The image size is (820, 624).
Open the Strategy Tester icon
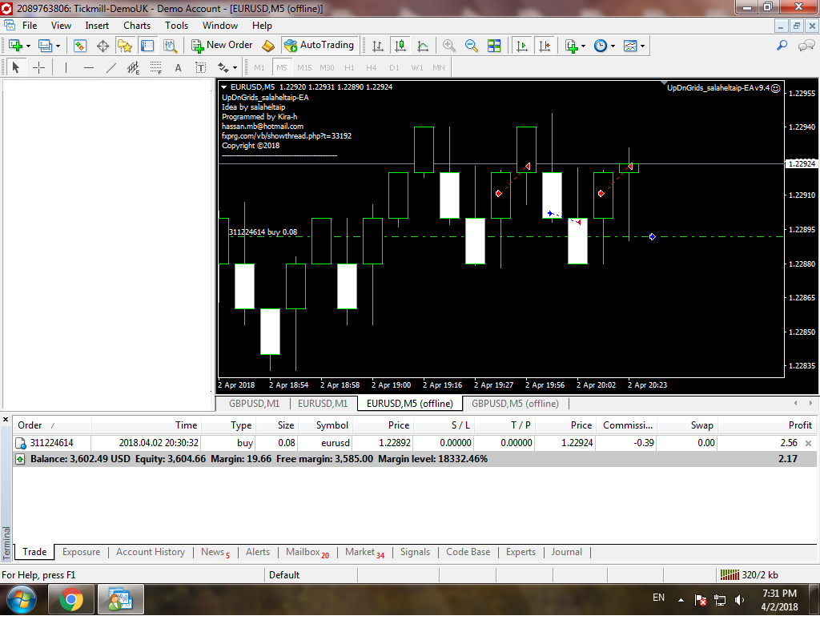pyautogui.click(x=170, y=46)
